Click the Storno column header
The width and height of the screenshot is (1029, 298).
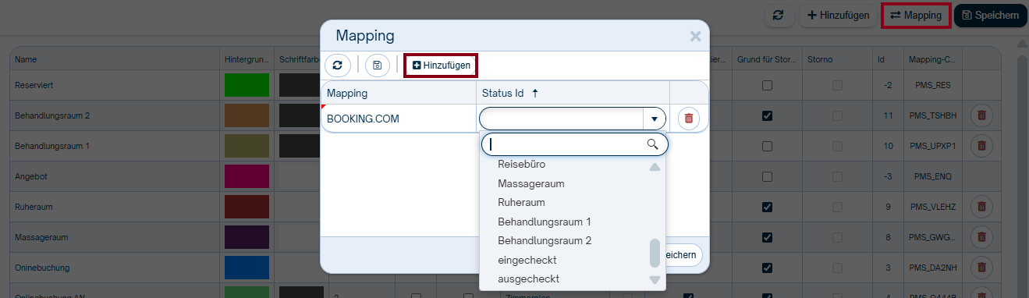pyautogui.click(x=837, y=59)
